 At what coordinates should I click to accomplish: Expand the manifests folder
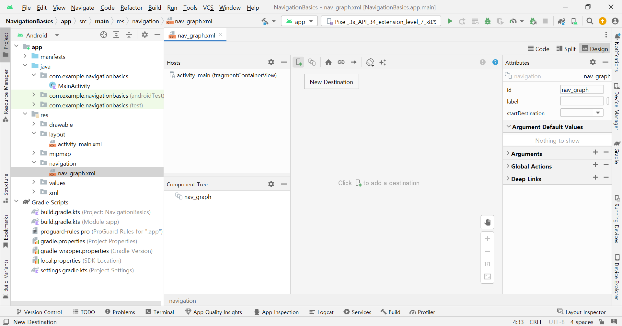coord(25,56)
